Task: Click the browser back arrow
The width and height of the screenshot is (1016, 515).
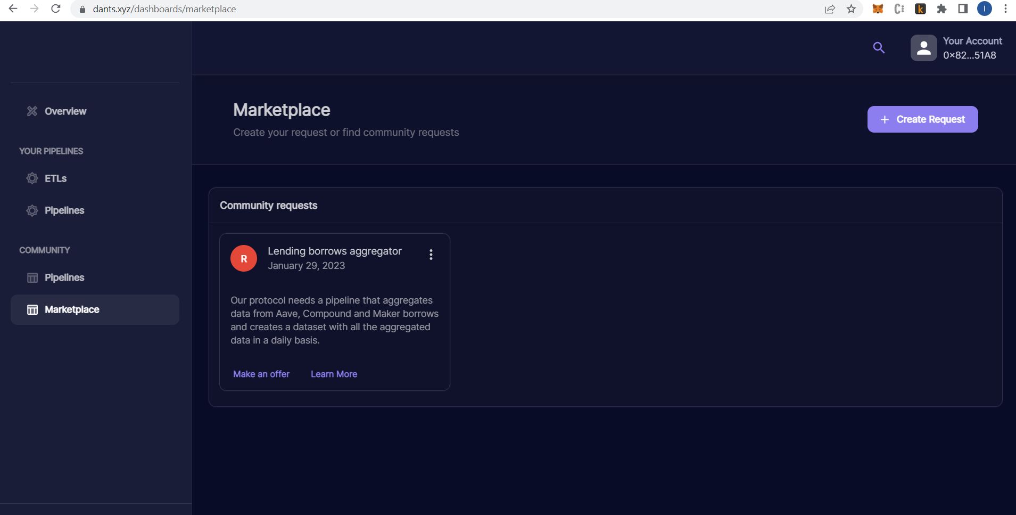Action: 13,9
